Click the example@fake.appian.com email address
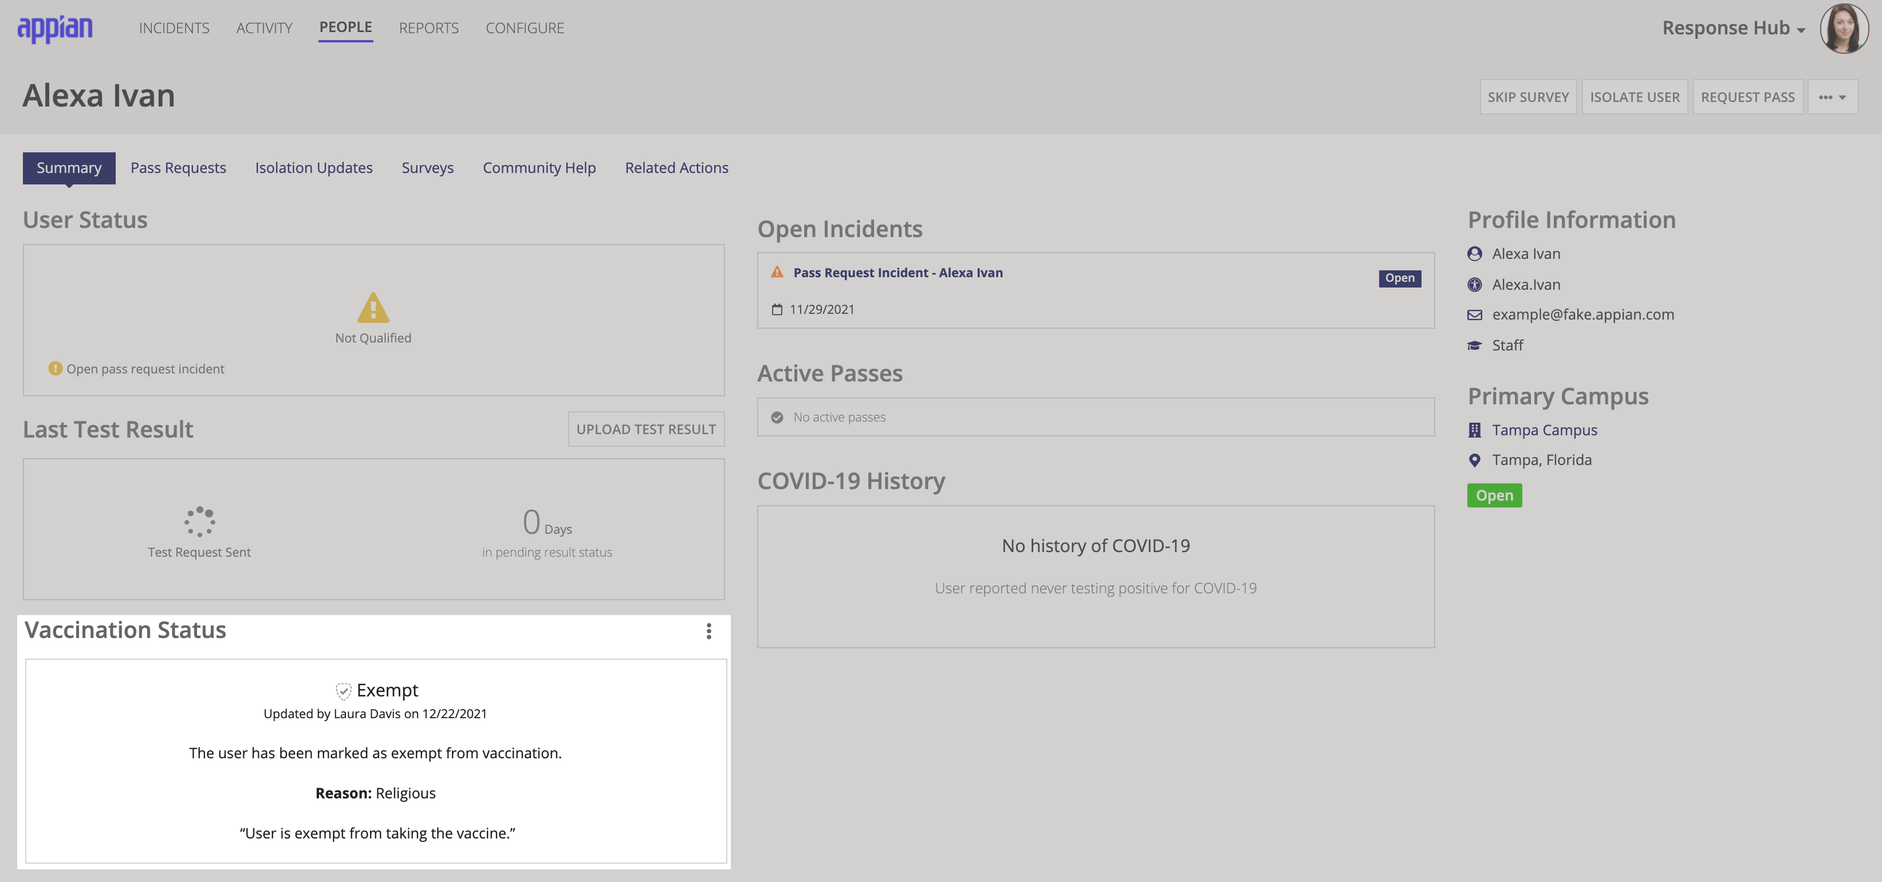Image resolution: width=1882 pixels, height=882 pixels. click(1583, 314)
